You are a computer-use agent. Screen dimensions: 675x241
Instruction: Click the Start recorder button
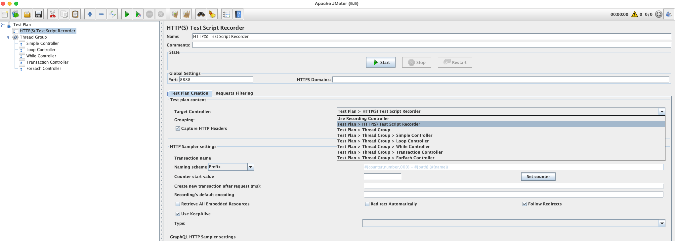click(381, 62)
